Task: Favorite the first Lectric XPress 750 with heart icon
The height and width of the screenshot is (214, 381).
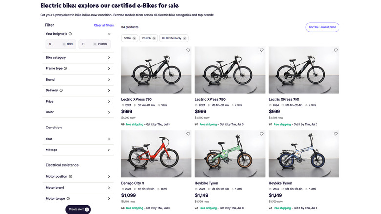Action: tap(188, 50)
